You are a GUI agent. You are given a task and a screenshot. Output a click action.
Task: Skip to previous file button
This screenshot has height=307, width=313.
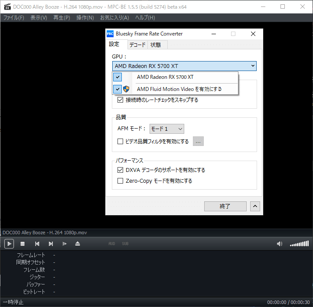(37, 244)
